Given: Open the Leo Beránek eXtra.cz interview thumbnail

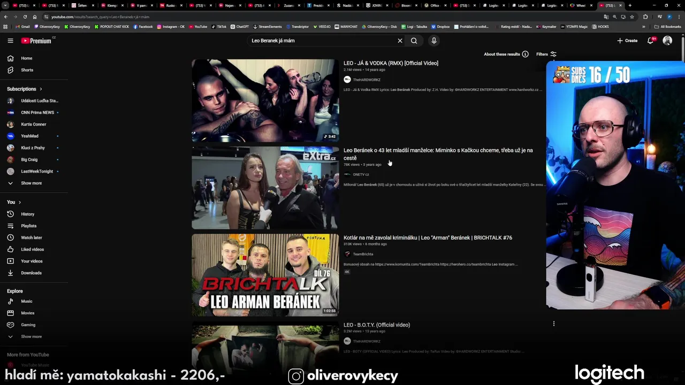Looking at the screenshot, I should pos(265,188).
